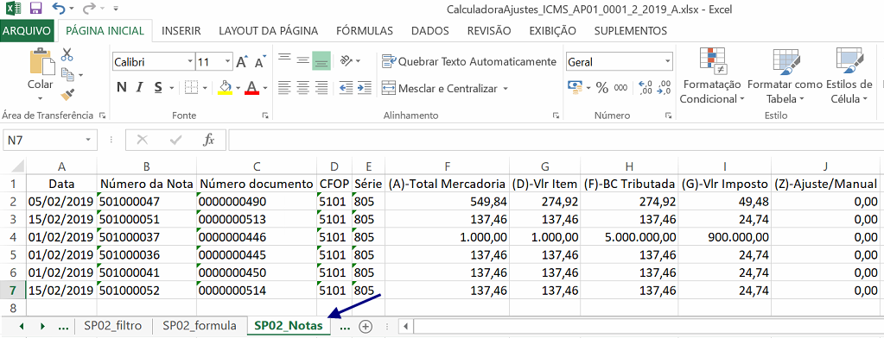The width and height of the screenshot is (884, 338).
Task: Click in the formula bar
Action: 556,140
